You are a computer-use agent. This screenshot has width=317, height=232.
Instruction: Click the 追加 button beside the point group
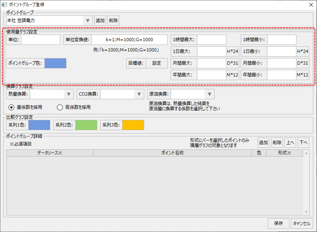tap(100, 20)
